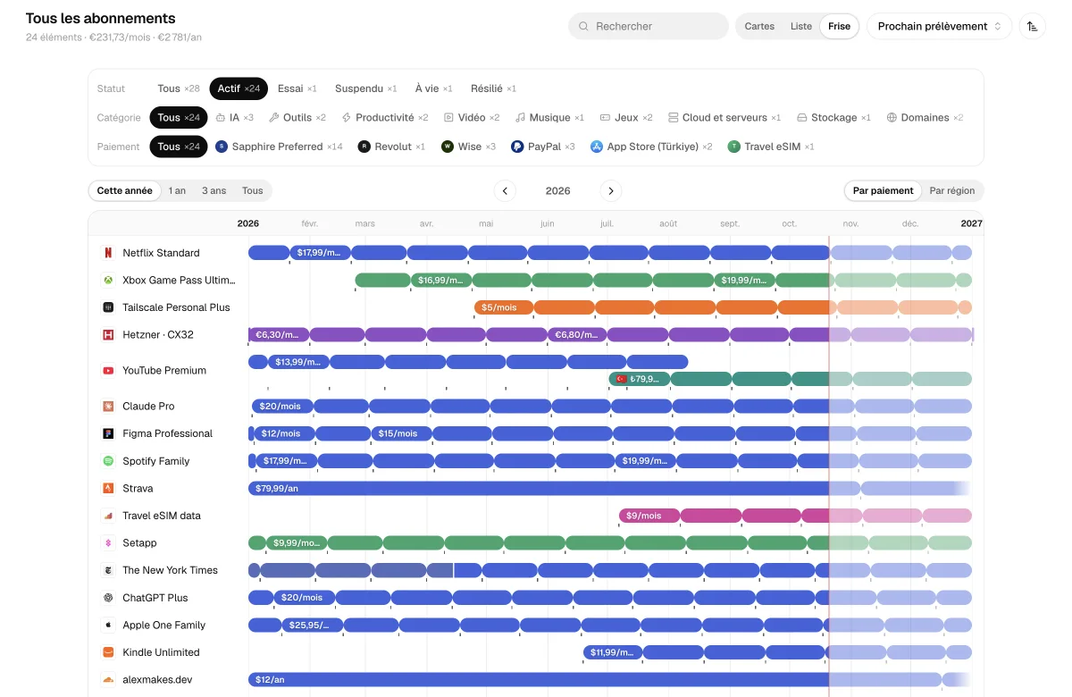The height and width of the screenshot is (697, 1072).
Task: Switch to the Cartes view
Action: pos(759,26)
